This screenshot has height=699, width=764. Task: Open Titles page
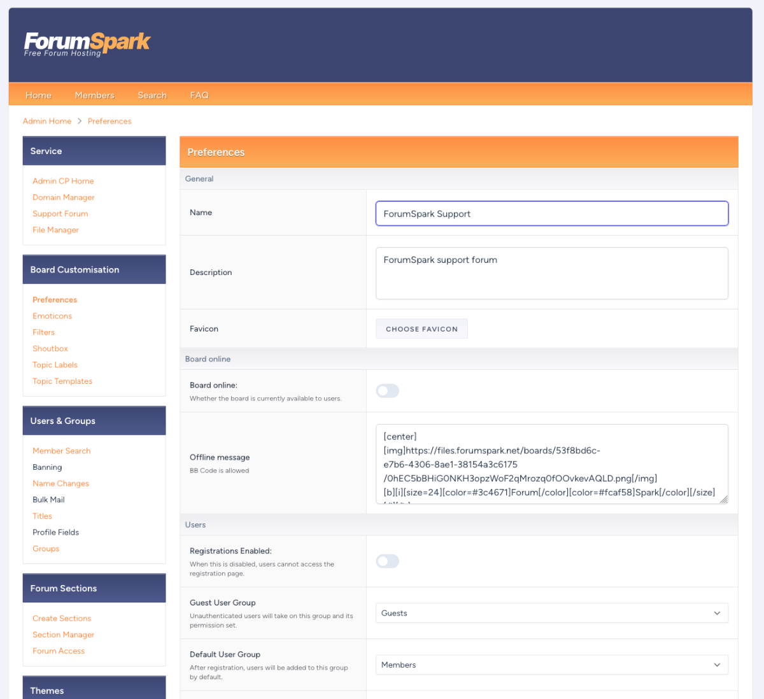click(x=43, y=516)
